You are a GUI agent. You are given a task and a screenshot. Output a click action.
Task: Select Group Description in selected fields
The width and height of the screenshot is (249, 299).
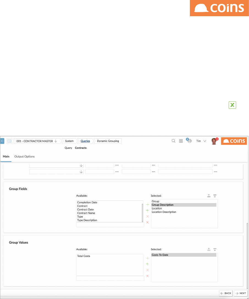tap(184, 205)
